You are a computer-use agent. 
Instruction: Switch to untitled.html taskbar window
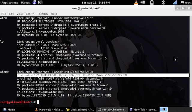(80, 110)
